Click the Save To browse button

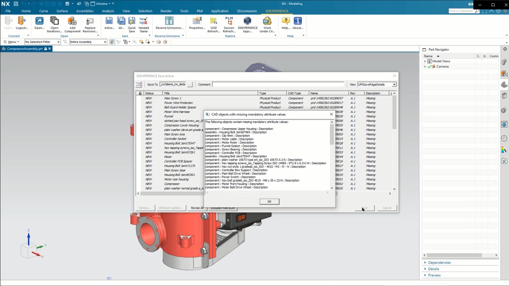click(190, 84)
